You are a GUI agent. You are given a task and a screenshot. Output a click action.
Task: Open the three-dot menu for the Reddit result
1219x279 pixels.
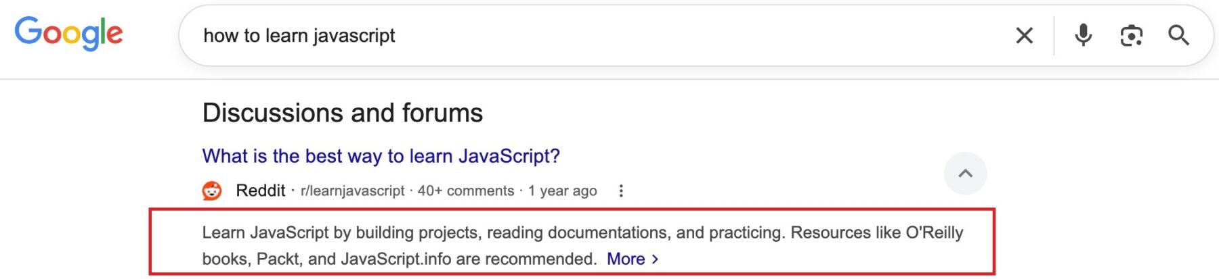(620, 191)
